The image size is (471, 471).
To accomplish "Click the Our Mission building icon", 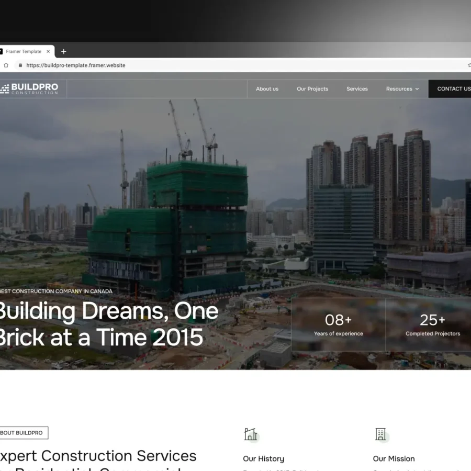I will (x=380, y=434).
